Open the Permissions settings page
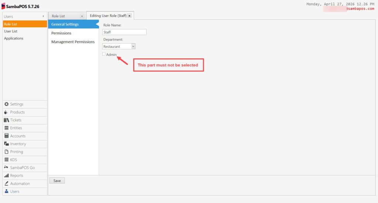Image resolution: width=378 pixels, height=203 pixels. click(61, 33)
